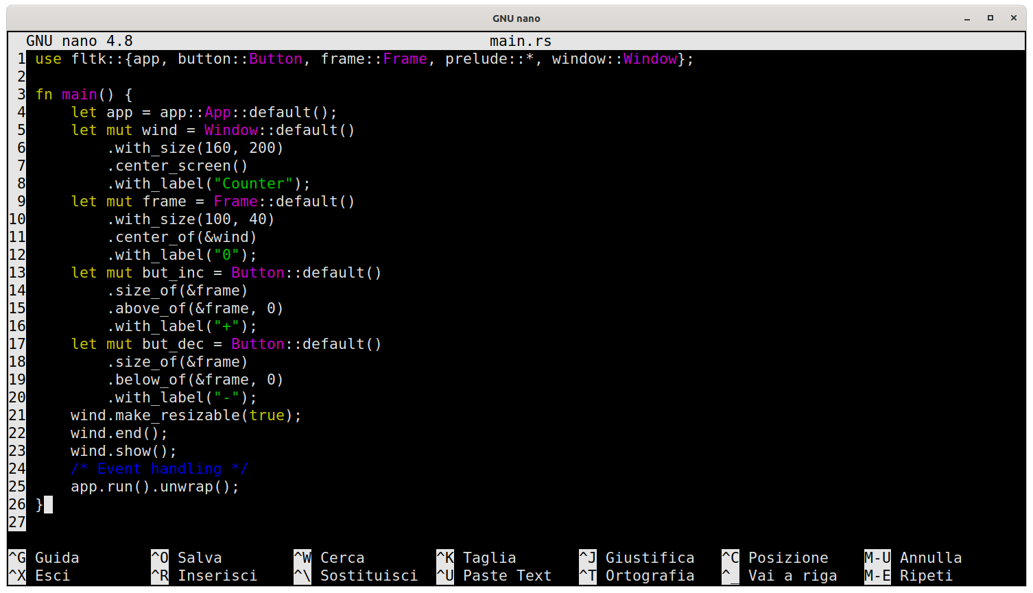Place cursor on use fltk import line
The width and height of the screenshot is (1033, 593).
click(x=365, y=59)
